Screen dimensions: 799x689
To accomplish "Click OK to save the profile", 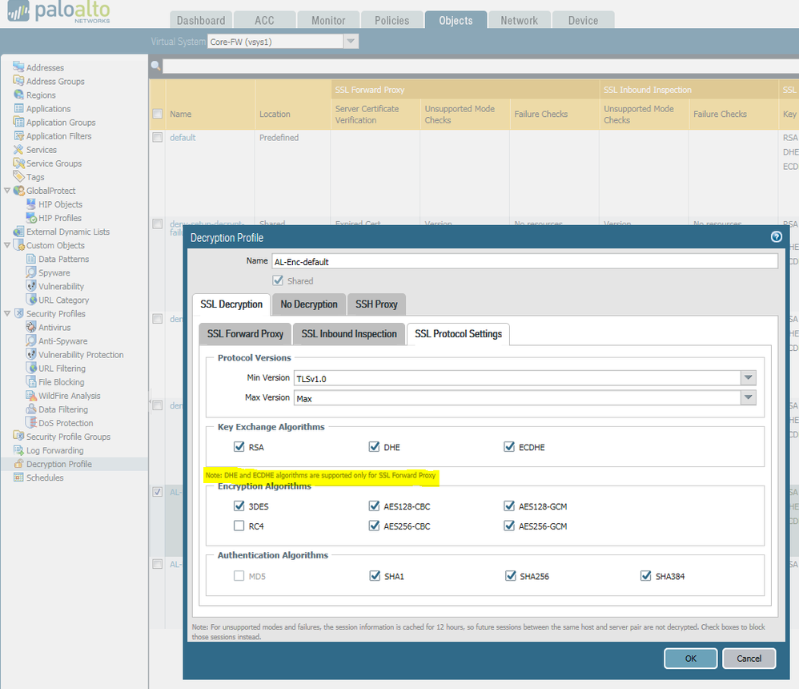I will 690,659.
